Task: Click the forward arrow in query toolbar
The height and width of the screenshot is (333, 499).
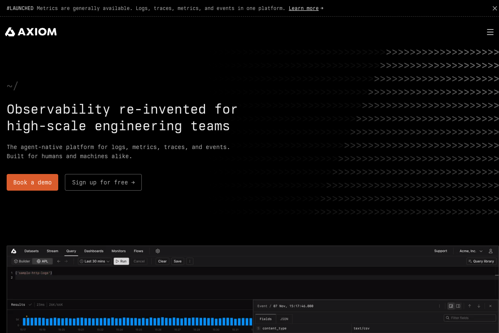Action: pyautogui.click(x=66, y=261)
